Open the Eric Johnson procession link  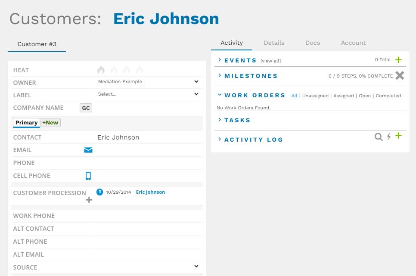pyautogui.click(x=150, y=192)
